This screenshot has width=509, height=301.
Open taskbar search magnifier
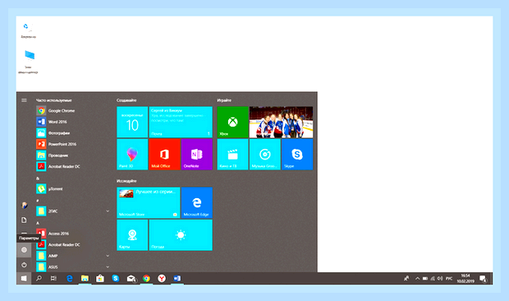39,279
